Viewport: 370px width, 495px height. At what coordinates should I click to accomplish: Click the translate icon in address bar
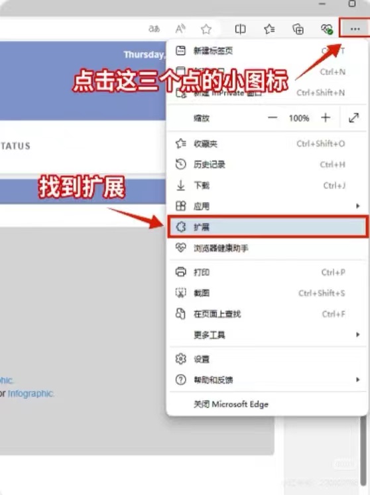(154, 29)
